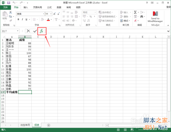Open the font size dropdown

(51, 14)
